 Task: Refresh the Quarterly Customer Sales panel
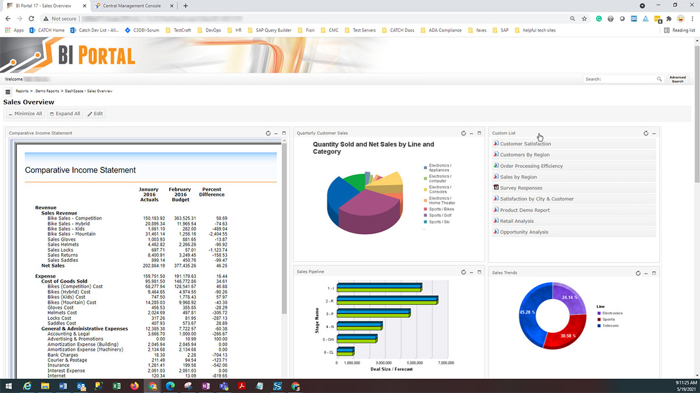(x=463, y=133)
